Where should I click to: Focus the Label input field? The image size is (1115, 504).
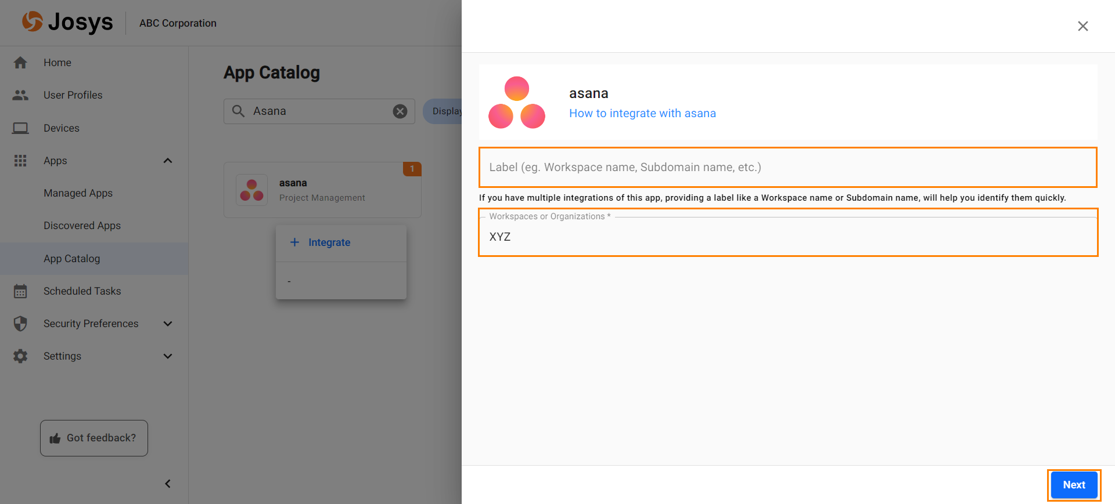(788, 167)
